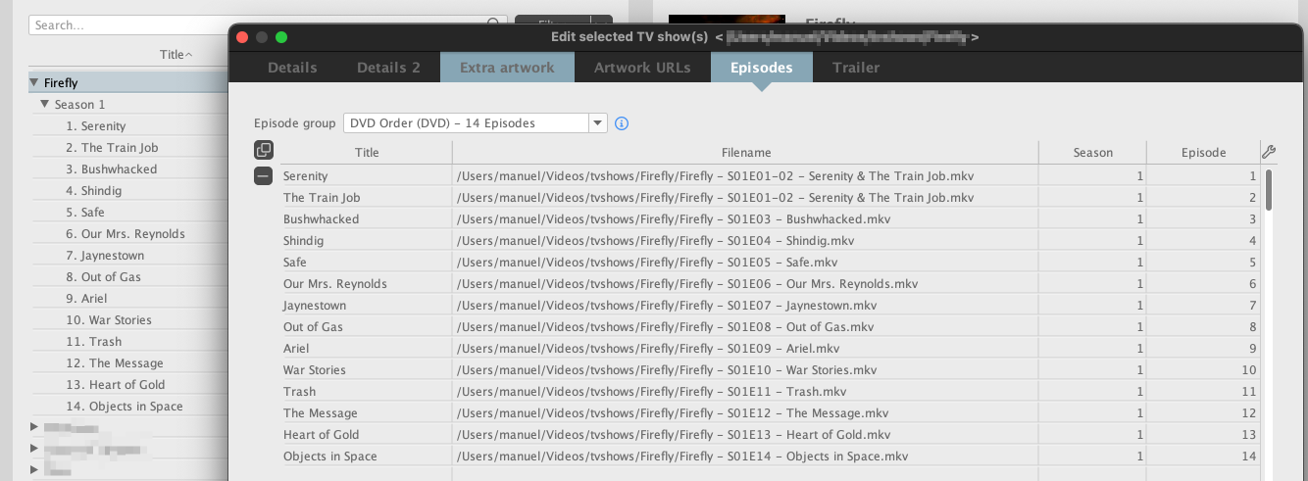Click the blue info icon beside Episode group
Viewport: 1308px width, 481px height.
click(x=621, y=123)
